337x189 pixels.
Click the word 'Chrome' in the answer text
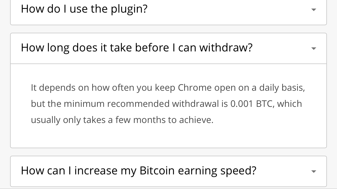(x=195, y=88)
